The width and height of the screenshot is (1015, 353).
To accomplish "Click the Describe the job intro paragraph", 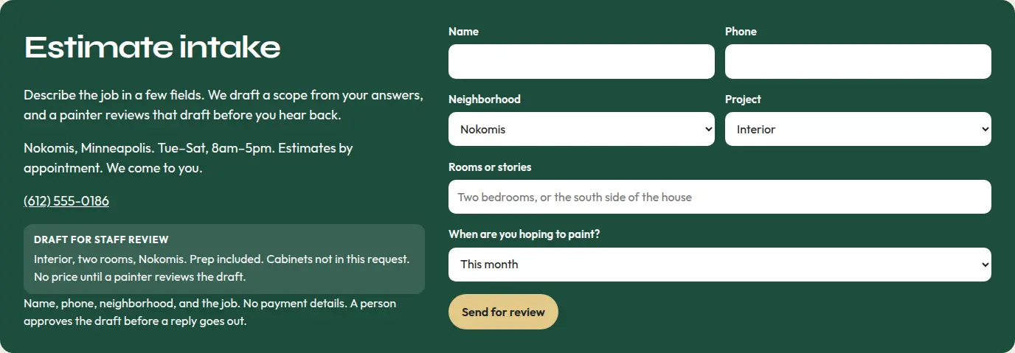I will (x=224, y=105).
